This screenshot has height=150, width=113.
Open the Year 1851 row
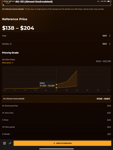[x=56, y=36]
